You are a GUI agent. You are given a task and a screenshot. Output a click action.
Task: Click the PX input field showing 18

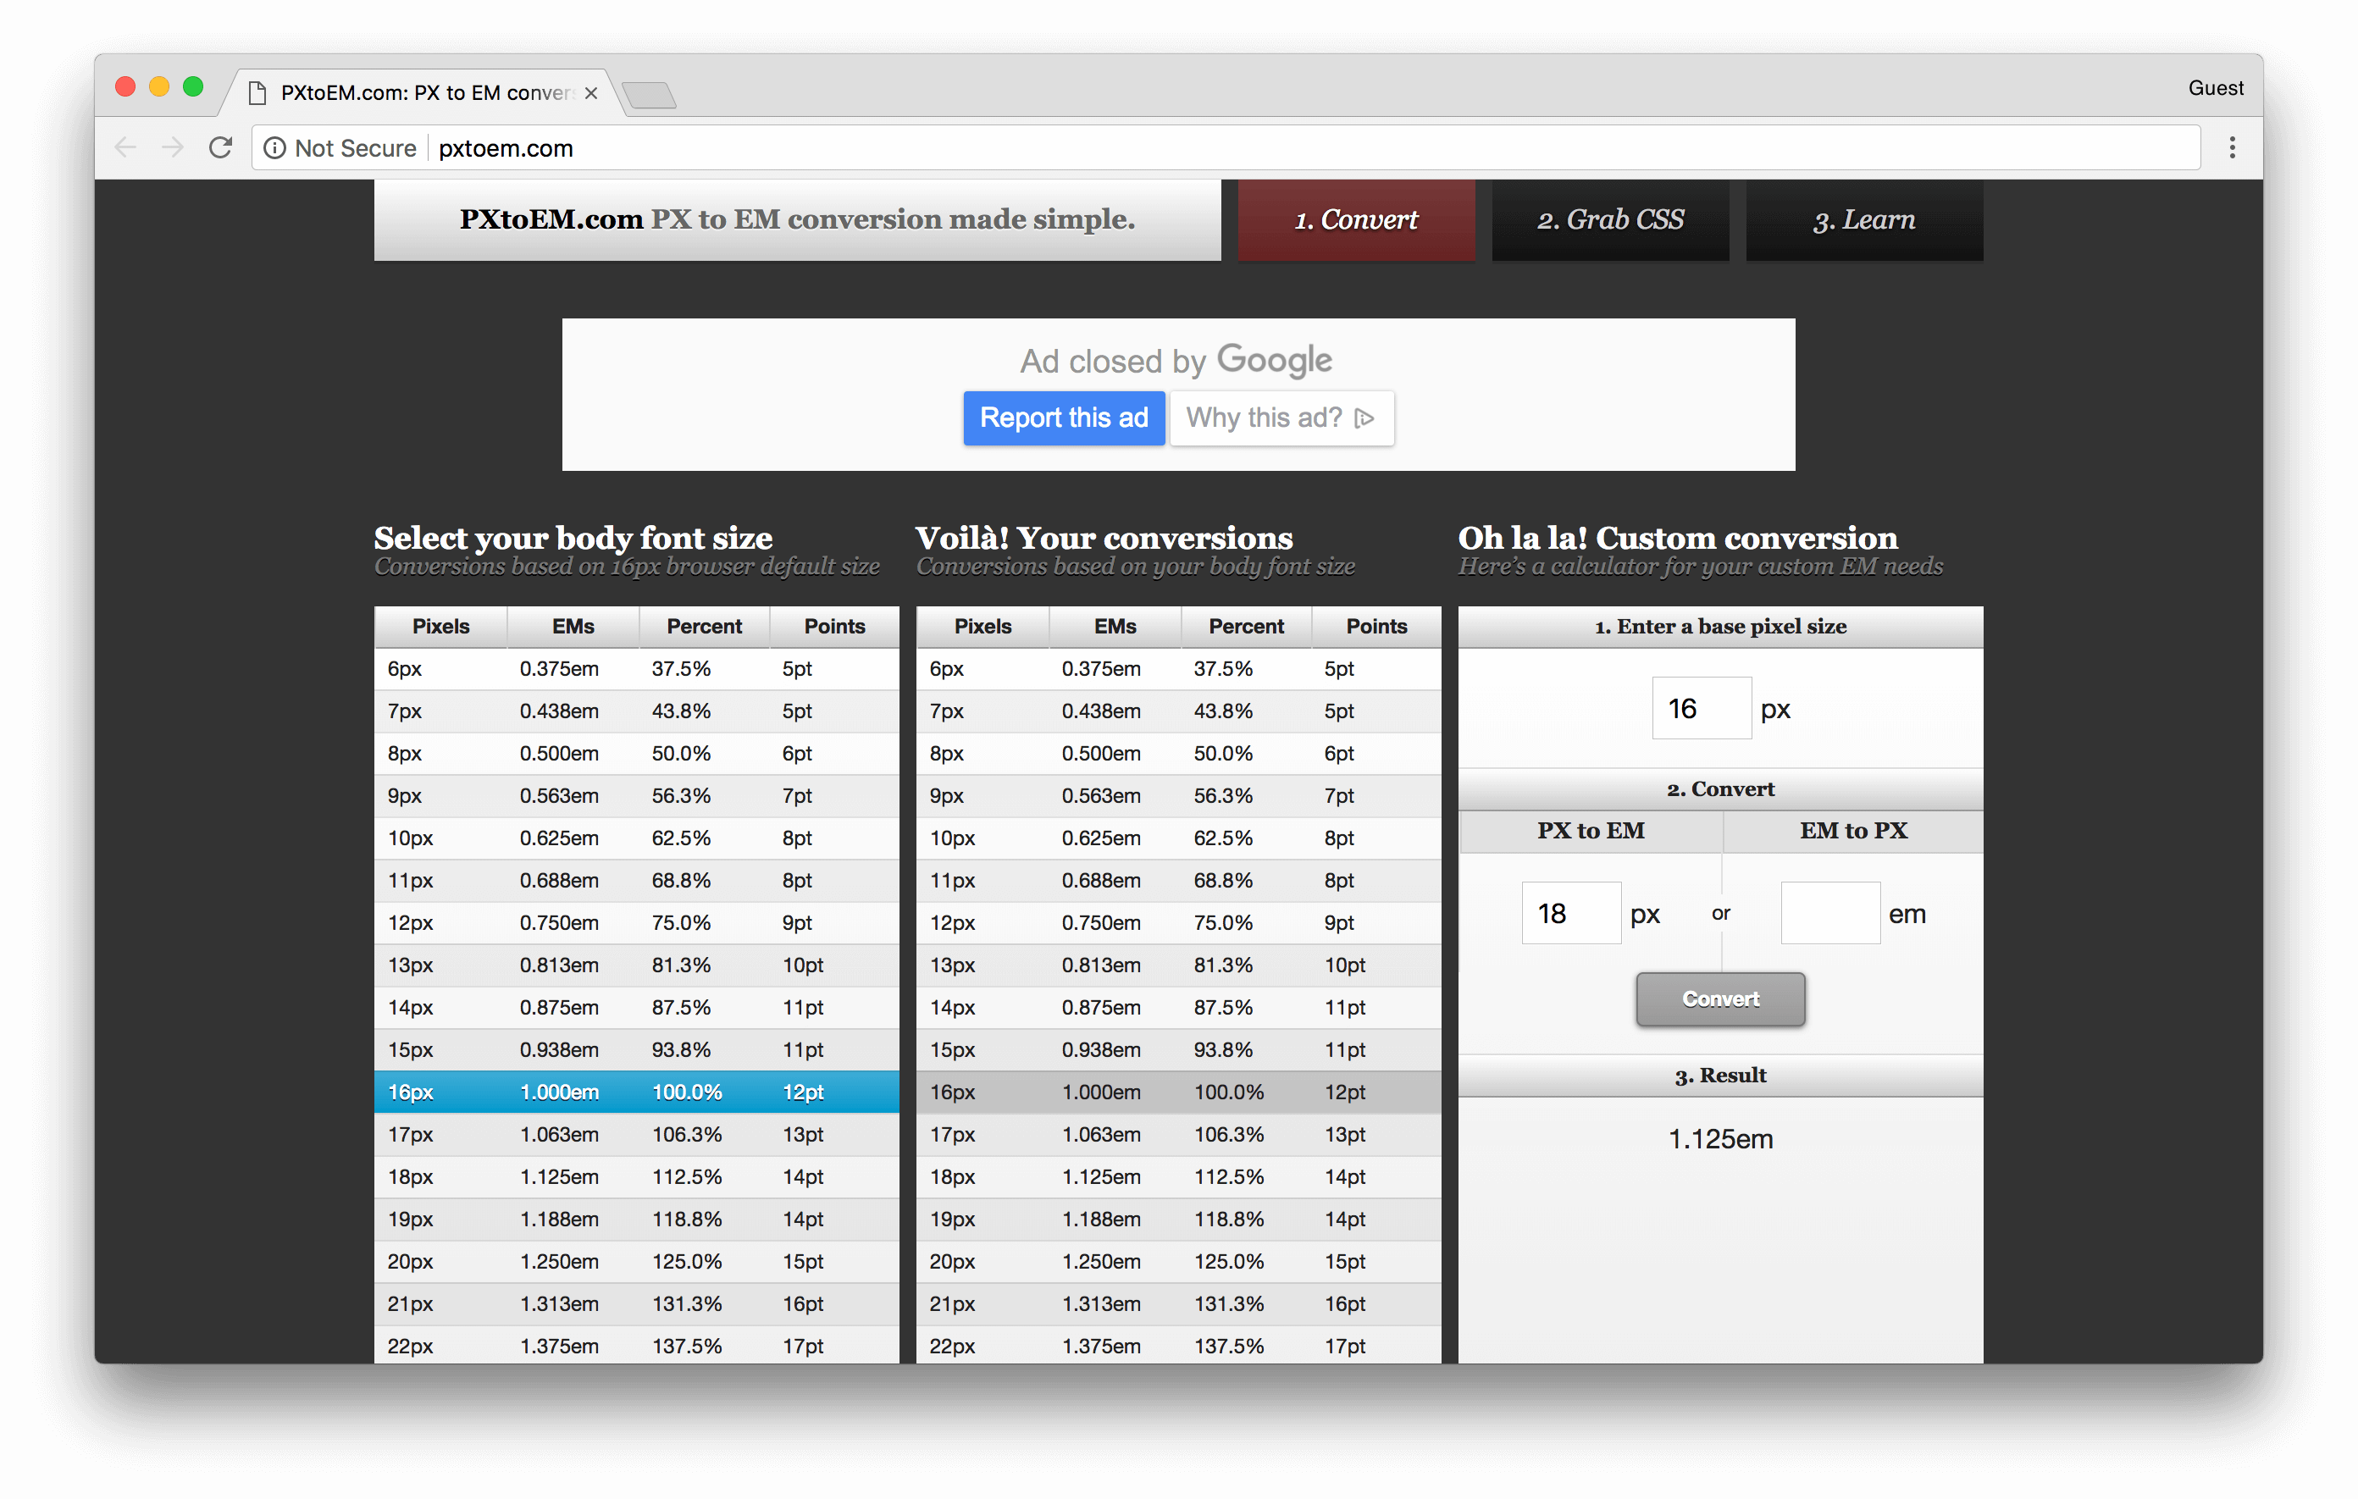click(x=1555, y=913)
